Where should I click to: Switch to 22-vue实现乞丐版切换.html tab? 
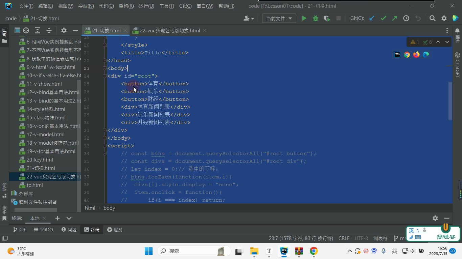pyautogui.click(x=170, y=31)
